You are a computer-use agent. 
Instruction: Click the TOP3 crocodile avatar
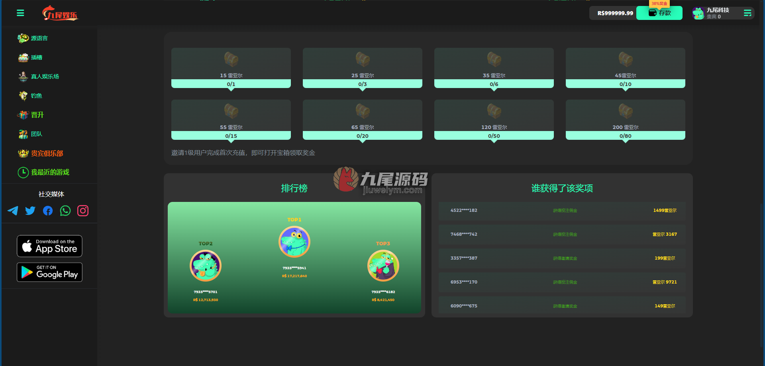pyautogui.click(x=383, y=266)
